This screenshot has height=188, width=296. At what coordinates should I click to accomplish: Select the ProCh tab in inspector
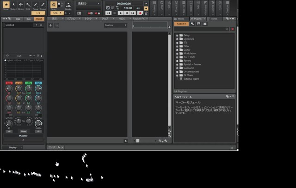pos(39,19)
